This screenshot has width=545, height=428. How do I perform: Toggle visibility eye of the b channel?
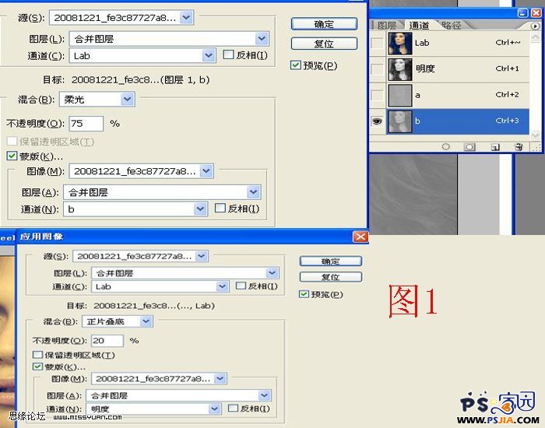click(377, 121)
